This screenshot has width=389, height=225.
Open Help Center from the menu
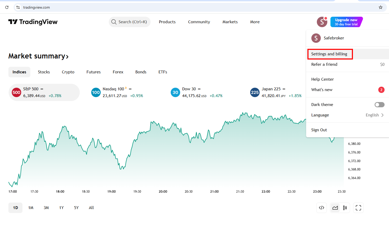[347, 79]
